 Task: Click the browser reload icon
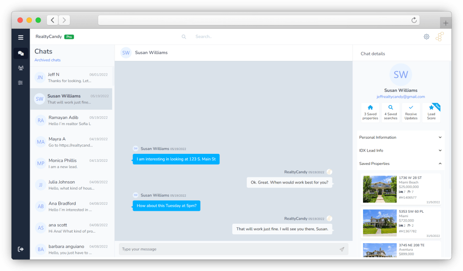[414, 20]
